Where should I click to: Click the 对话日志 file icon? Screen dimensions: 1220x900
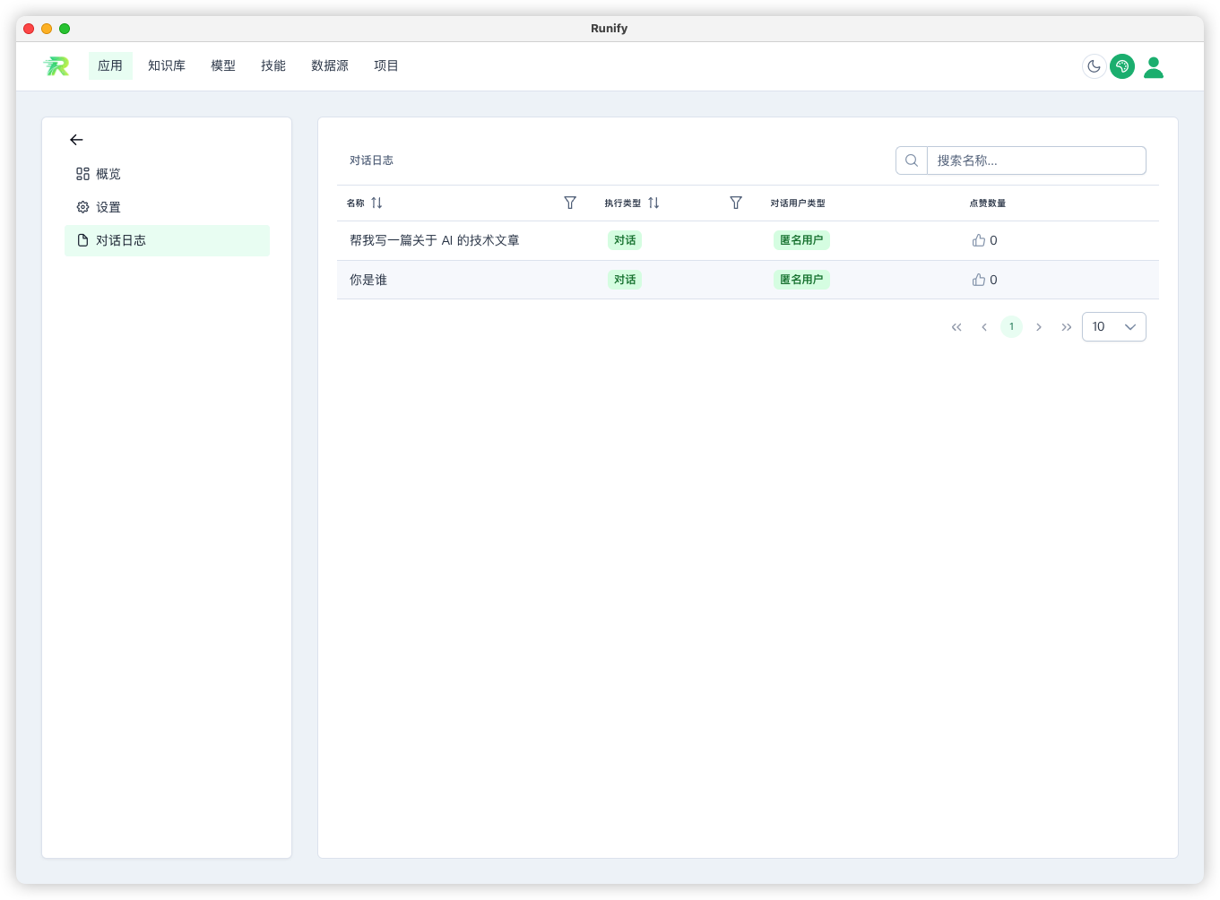click(82, 240)
